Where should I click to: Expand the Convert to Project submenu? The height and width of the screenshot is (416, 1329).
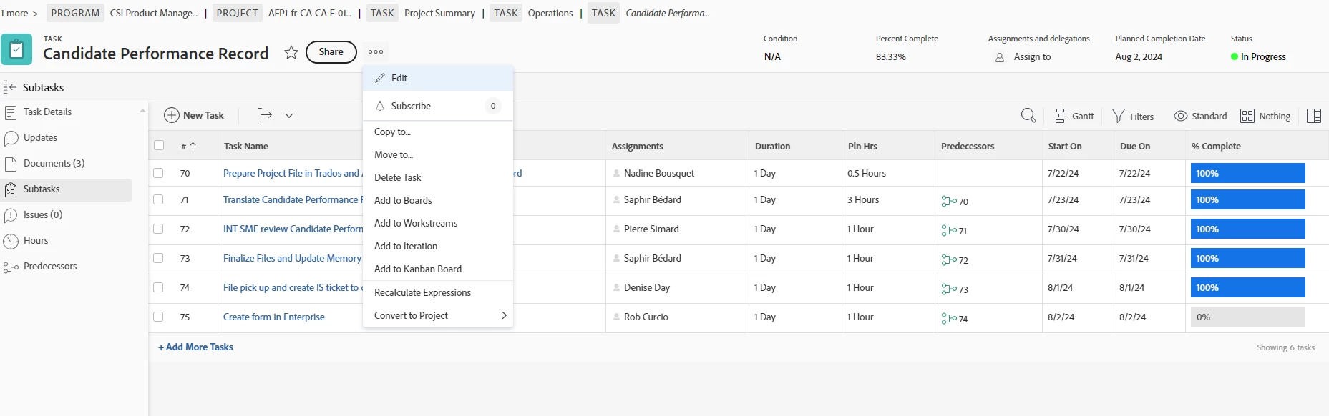pyautogui.click(x=504, y=315)
